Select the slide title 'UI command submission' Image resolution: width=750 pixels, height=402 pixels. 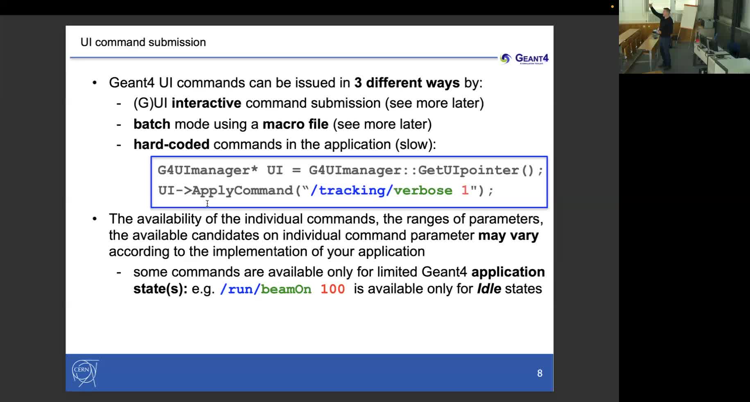[x=143, y=42]
